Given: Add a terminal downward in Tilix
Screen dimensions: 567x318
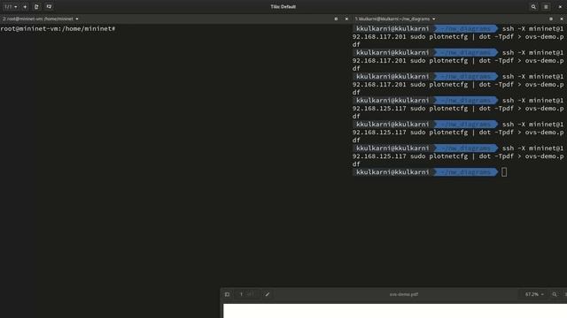Looking at the screenshot, I should [x=49, y=6].
